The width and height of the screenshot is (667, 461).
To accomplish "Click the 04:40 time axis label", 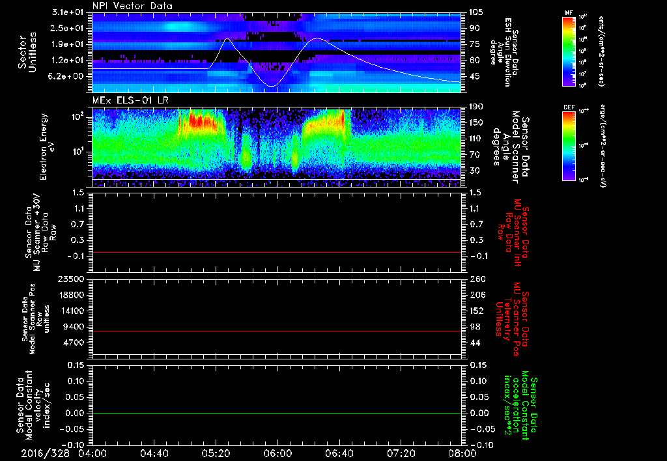I will (x=154, y=453).
